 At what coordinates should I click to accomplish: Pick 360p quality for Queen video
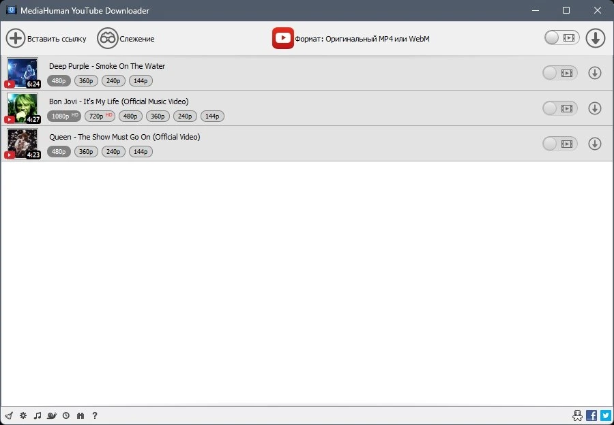point(86,152)
